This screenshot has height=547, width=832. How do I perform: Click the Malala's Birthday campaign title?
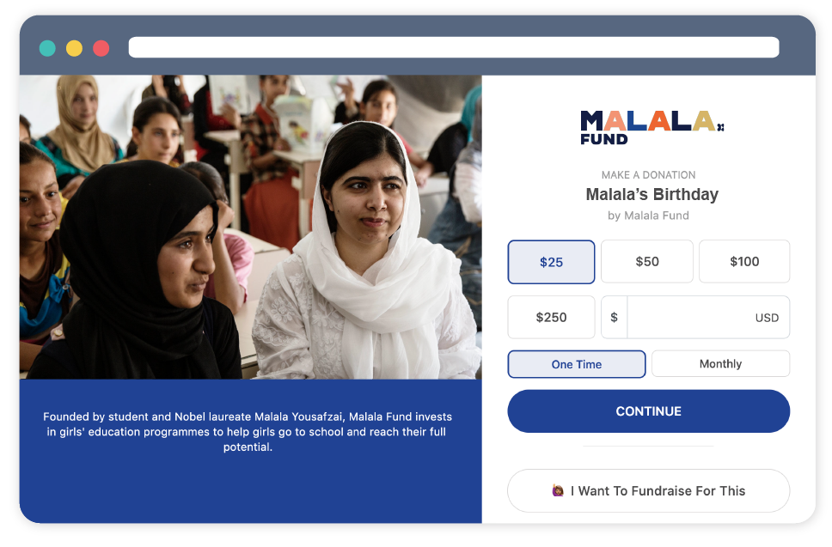point(652,195)
